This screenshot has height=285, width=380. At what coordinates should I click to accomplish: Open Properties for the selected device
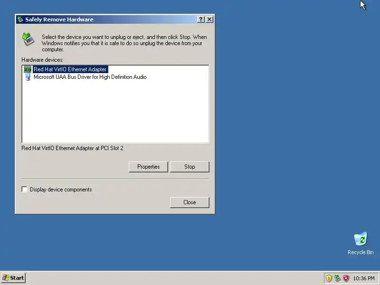click(x=148, y=167)
